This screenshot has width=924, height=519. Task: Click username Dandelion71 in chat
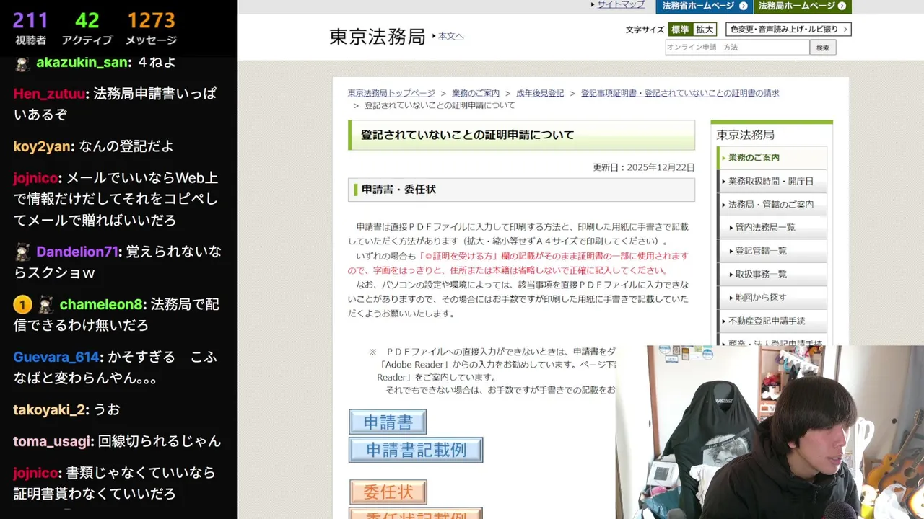(x=77, y=252)
